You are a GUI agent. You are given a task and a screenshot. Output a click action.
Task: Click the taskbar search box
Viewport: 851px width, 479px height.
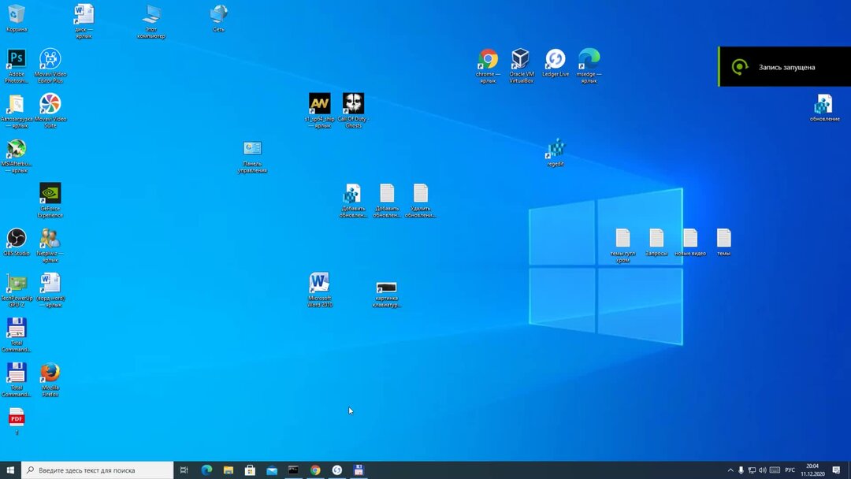tap(97, 470)
